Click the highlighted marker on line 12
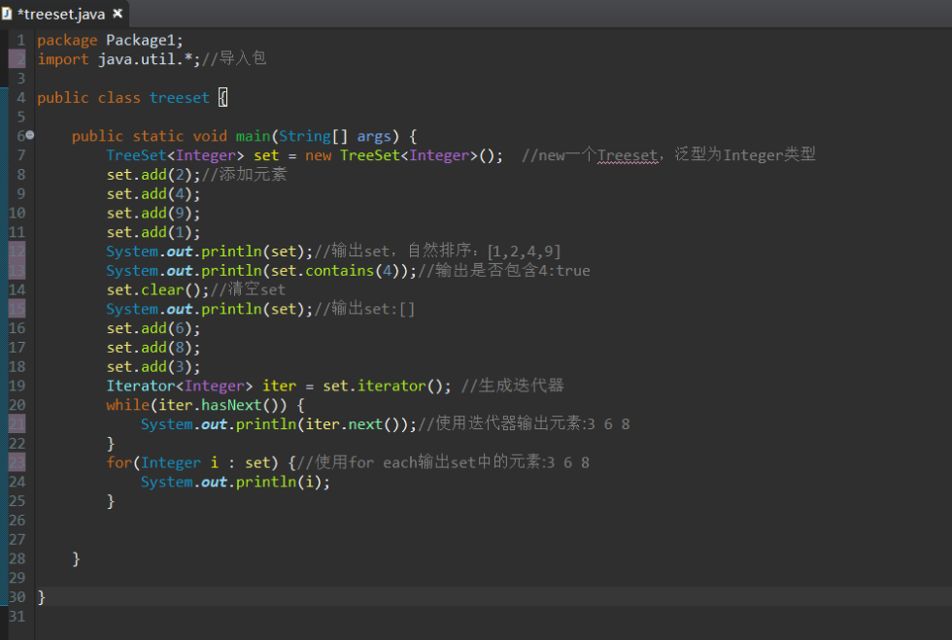The image size is (952, 640). tap(17, 252)
